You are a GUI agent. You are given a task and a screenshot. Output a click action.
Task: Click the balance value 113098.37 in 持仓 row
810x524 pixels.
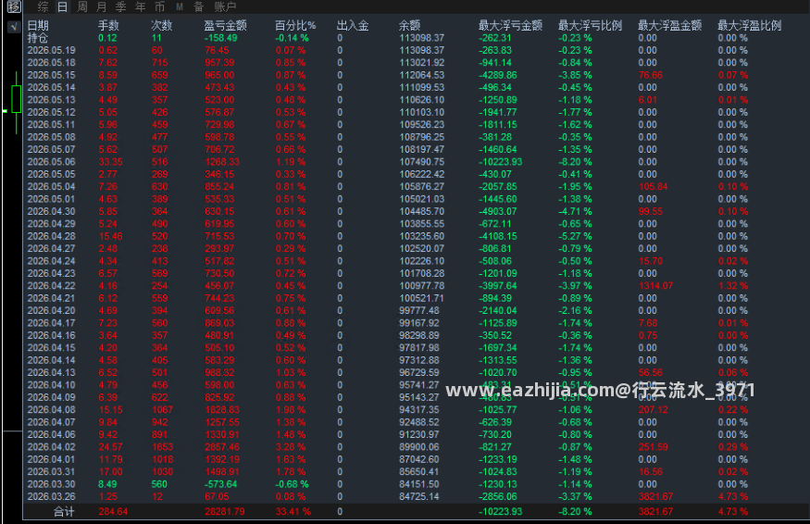421,38
